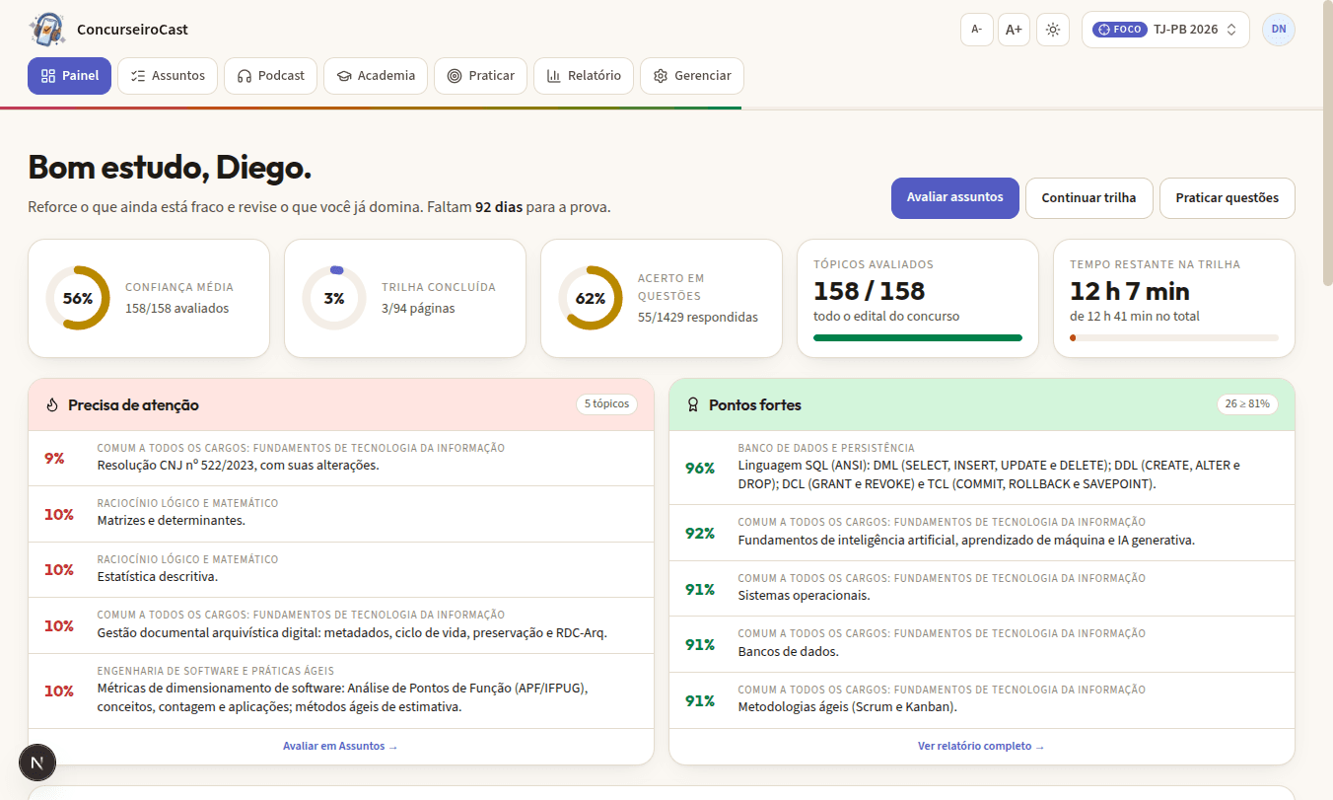Open the Academia tab
The height and width of the screenshot is (800, 1333).
[x=376, y=76]
